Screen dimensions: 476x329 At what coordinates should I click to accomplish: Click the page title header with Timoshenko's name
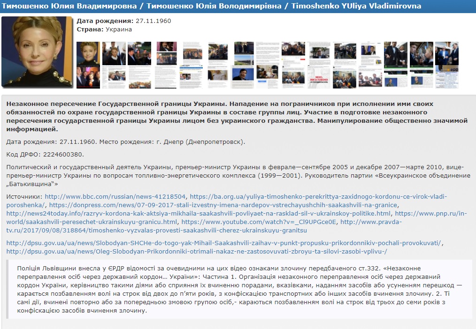[211, 6]
